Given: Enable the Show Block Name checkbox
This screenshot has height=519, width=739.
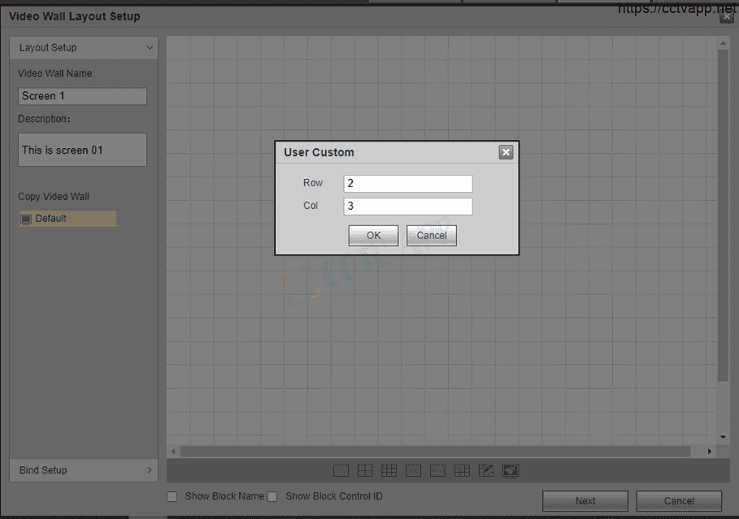Looking at the screenshot, I should click(172, 496).
